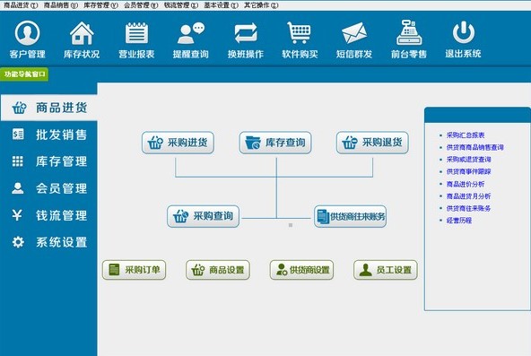Image resolution: width=531 pixels, height=356 pixels.
Task: Open the 商品销售 menu
Action: [61, 5]
